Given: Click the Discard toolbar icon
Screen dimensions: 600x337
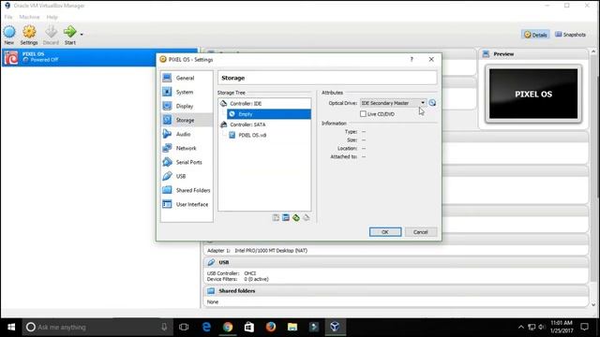Looking at the screenshot, I should [51, 36].
